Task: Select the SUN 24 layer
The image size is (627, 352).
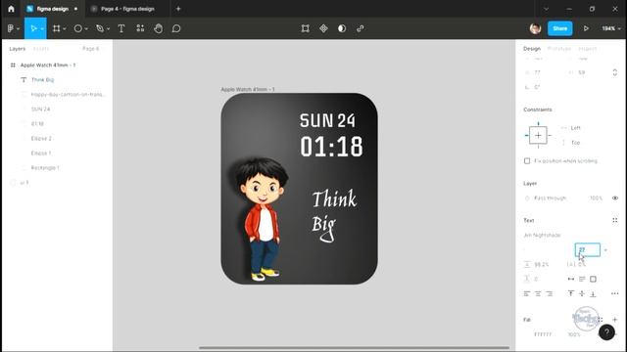Action: point(40,109)
